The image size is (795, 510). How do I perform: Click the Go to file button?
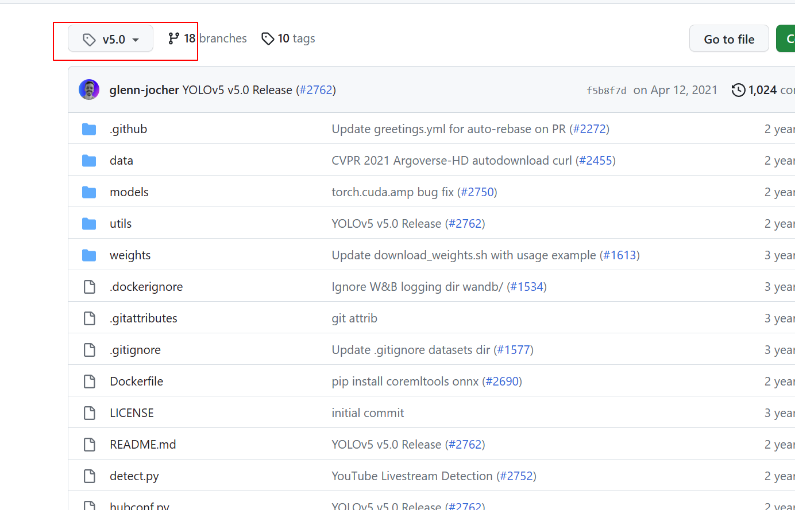729,39
